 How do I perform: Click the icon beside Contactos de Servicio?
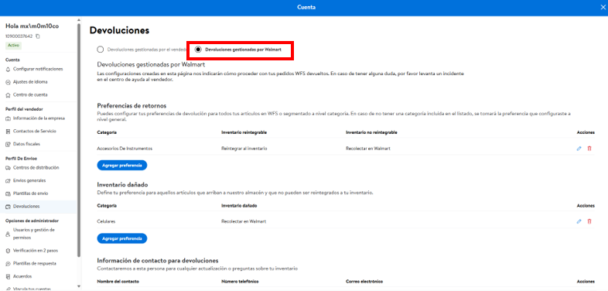9,132
